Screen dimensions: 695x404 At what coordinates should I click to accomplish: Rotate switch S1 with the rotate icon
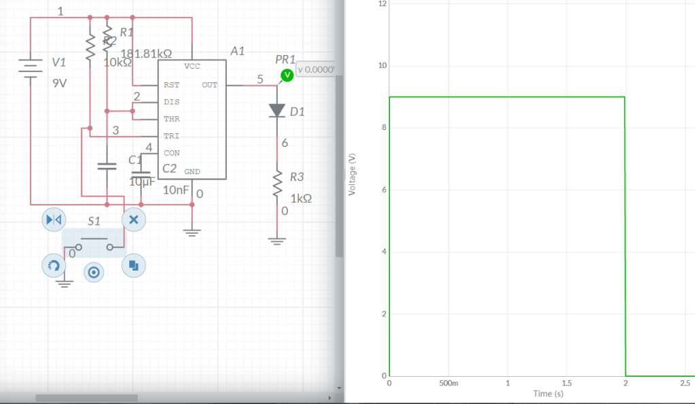pos(53,265)
